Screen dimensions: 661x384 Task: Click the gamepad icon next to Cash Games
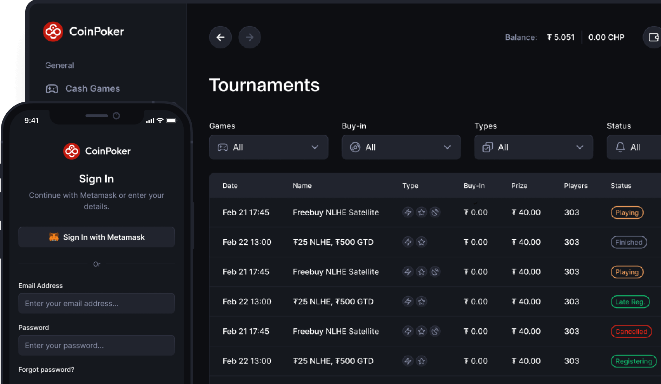coord(52,89)
